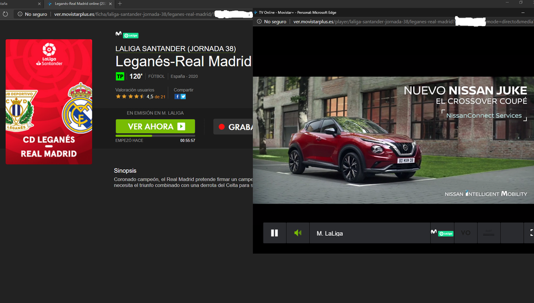Screen dimensions: 534x303
Task: Pause the live stream in the player
Action: click(x=275, y=233)
